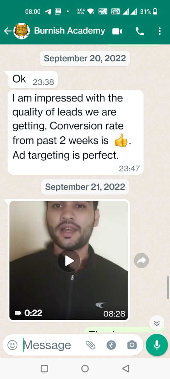Start a voice call via phone icon
This screenshot has height=379, width=170.
pyautogui.click(x=139, y=31)
